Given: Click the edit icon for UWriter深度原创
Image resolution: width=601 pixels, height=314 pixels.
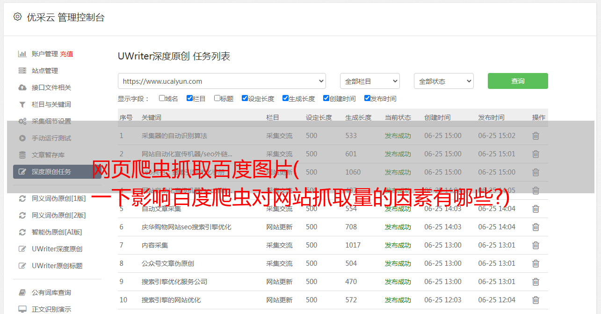Looking at the screenshot, I should tap(22, 249).
